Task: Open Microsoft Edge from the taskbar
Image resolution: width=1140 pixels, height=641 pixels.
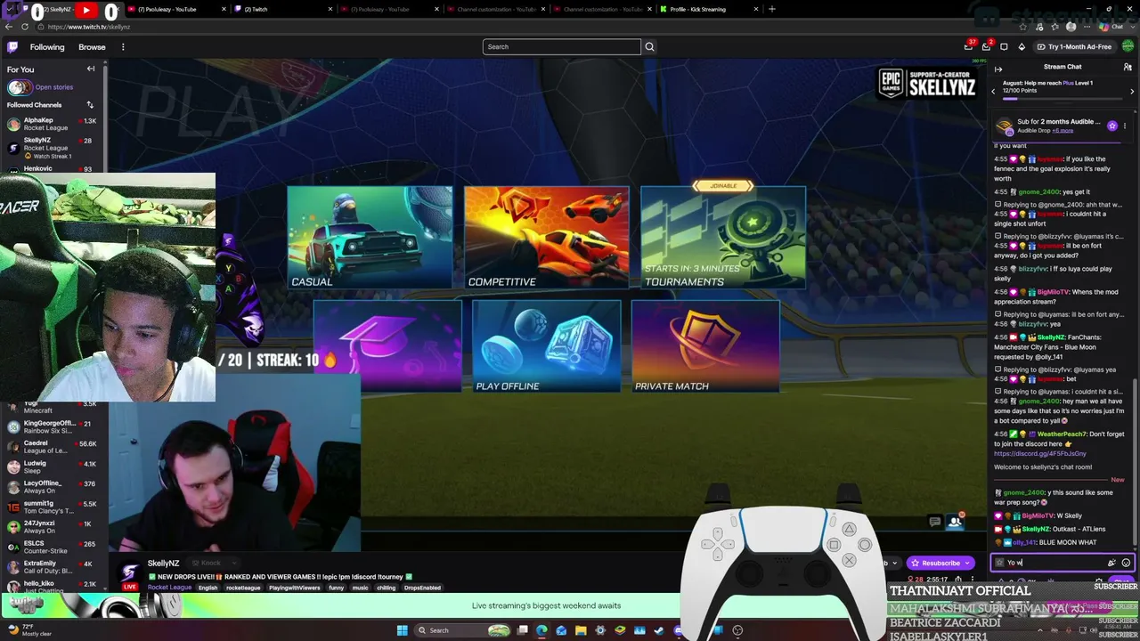Action: 541,630
